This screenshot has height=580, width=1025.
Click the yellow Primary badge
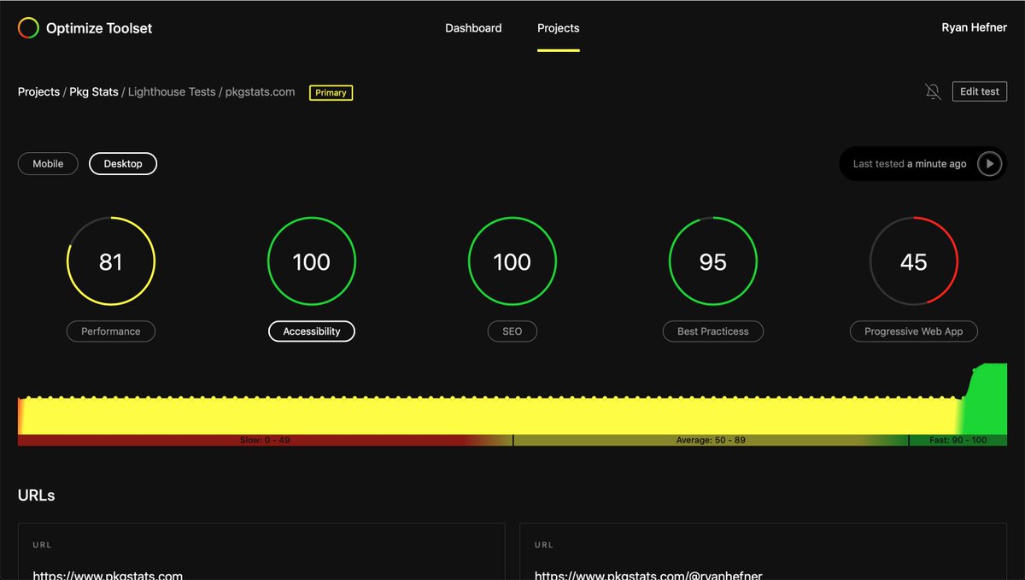click(331, 92)
